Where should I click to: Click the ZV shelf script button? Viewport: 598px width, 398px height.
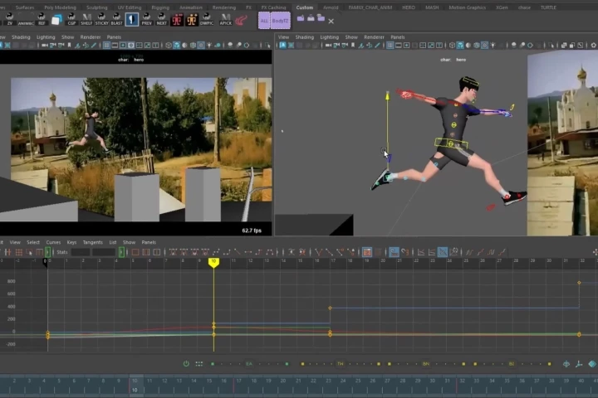tap(9, 19)
